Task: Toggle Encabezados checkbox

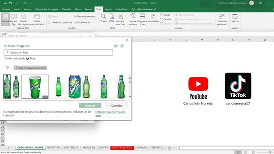Action: [x=75, y=22]
